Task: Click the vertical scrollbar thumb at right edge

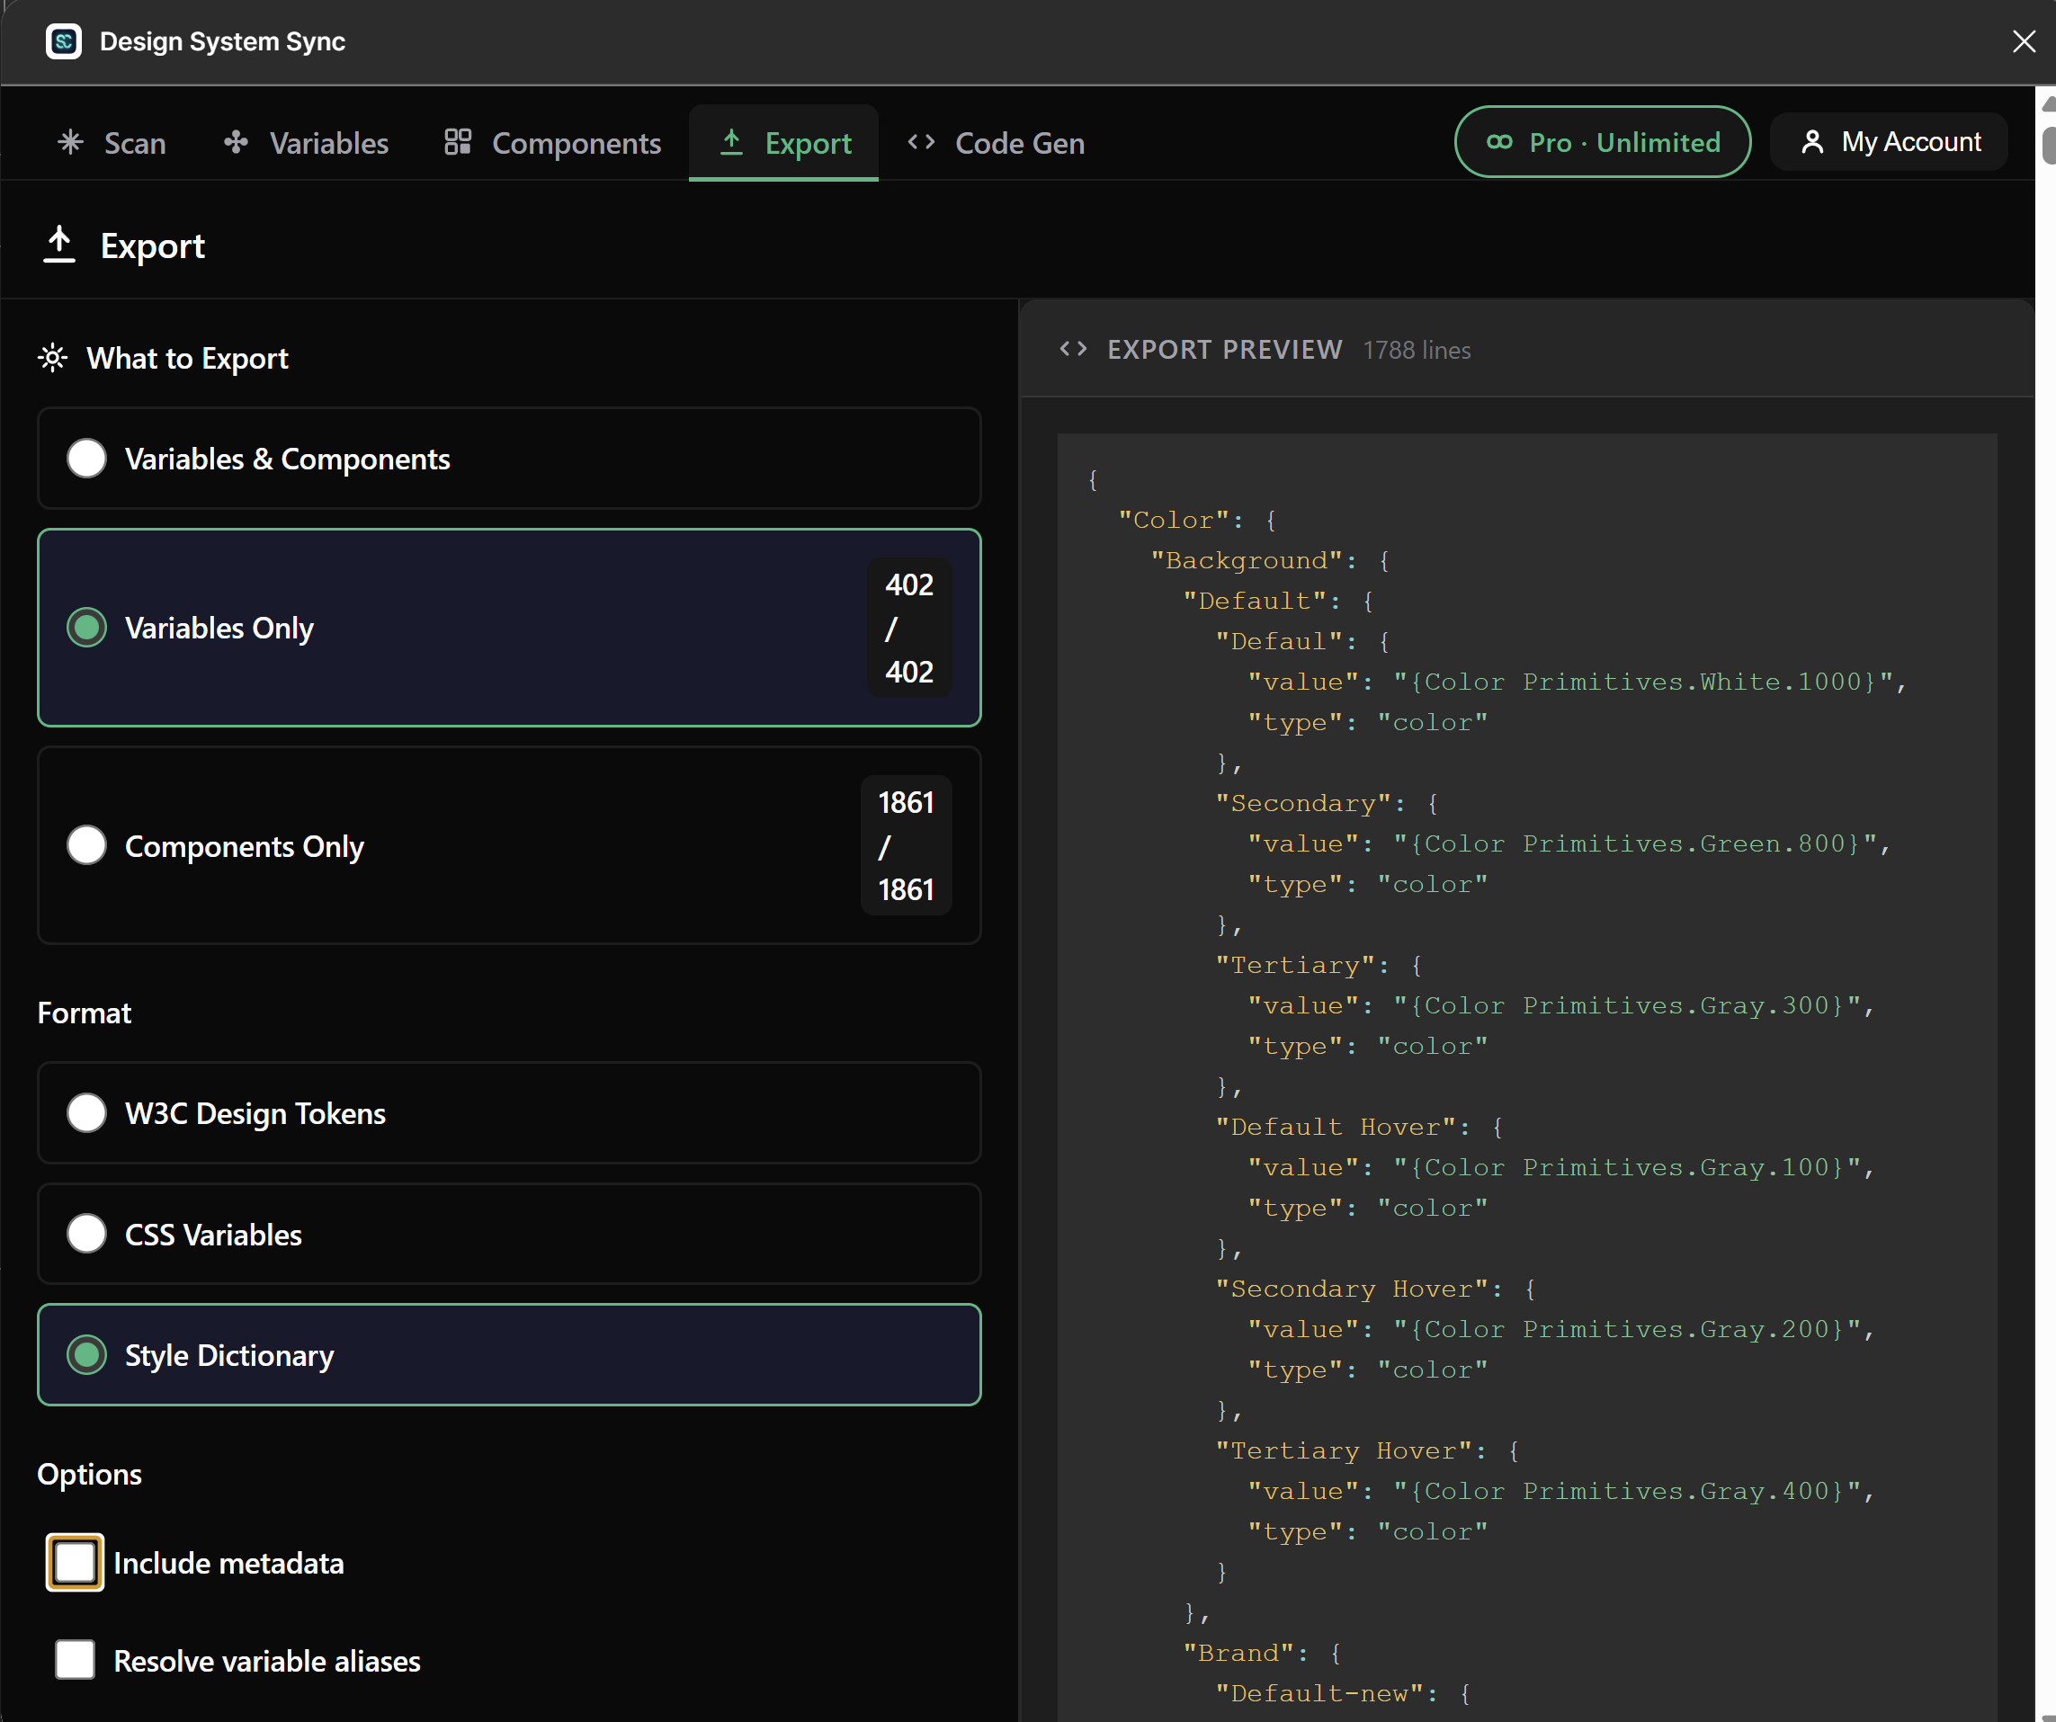Action: point(2048,145)
